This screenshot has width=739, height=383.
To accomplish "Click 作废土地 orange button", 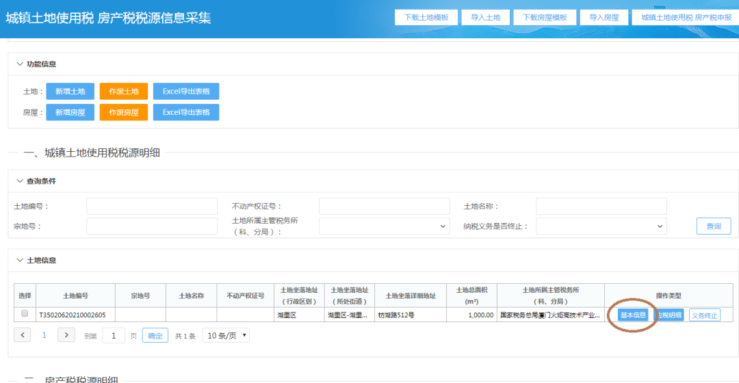I will [x=123, y=92].
